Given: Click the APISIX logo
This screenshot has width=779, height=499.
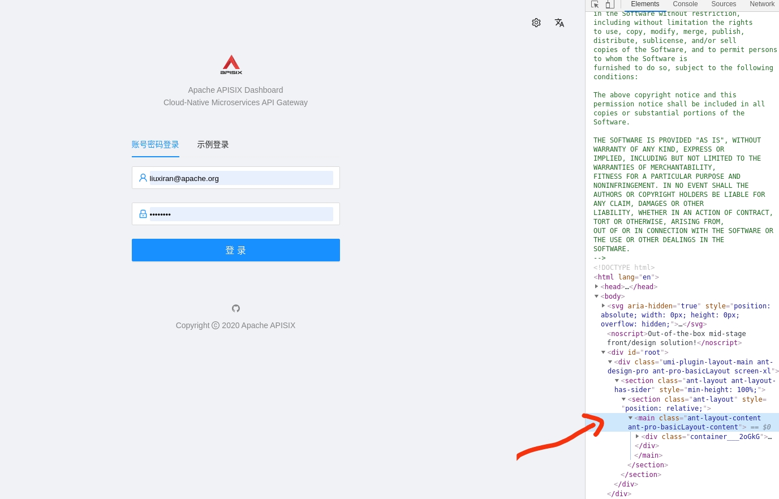Looking at the screenshot, I should click(x=231, y=64).
